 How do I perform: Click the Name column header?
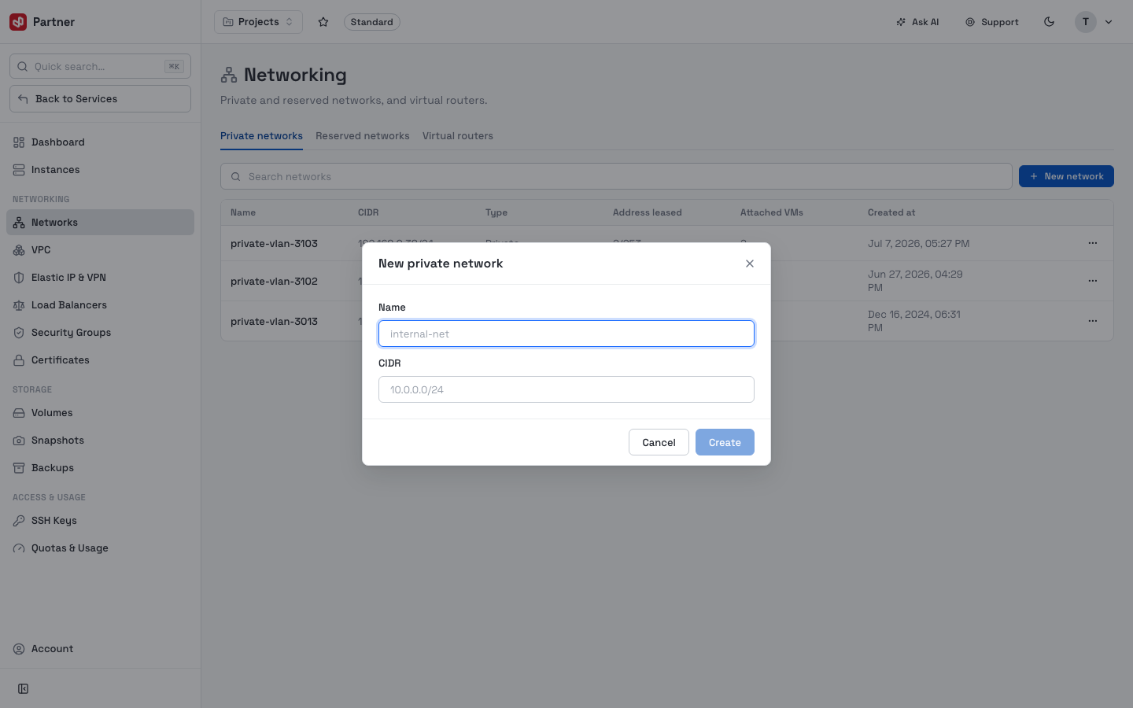click(243, 212)
